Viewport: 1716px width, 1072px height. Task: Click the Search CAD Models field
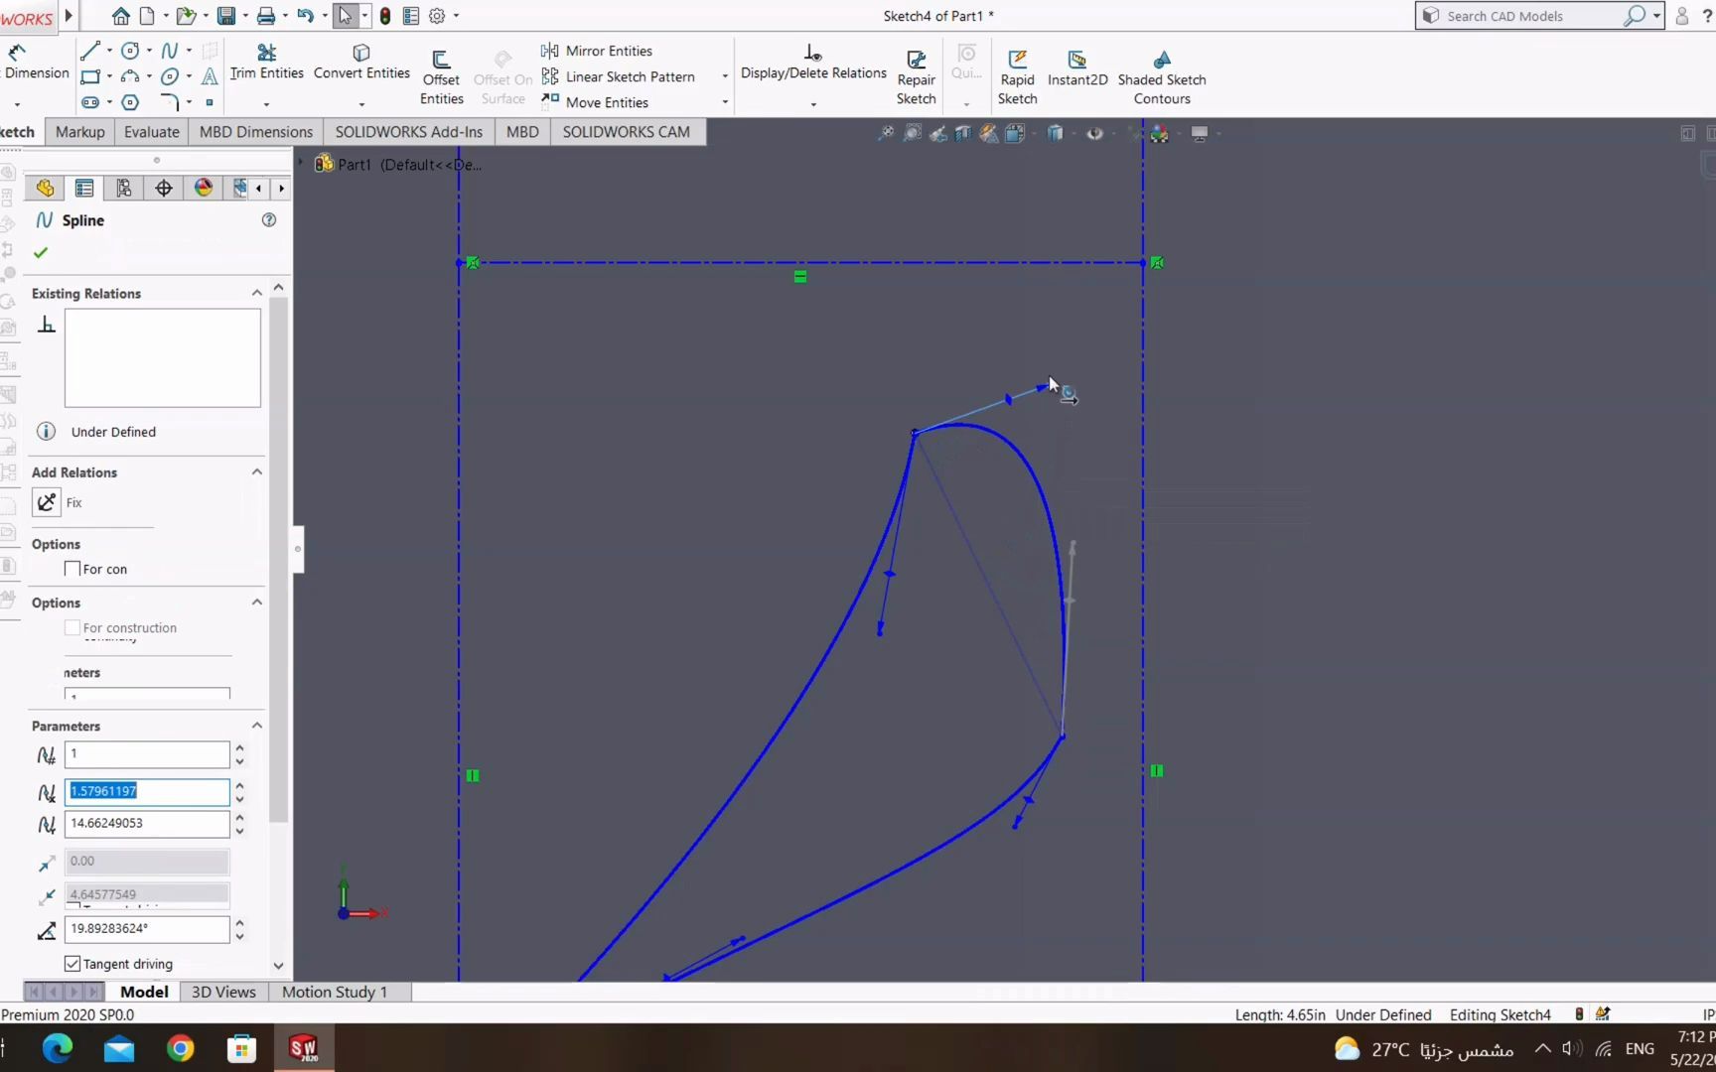pyautogui.click(x=1519, y=15)
